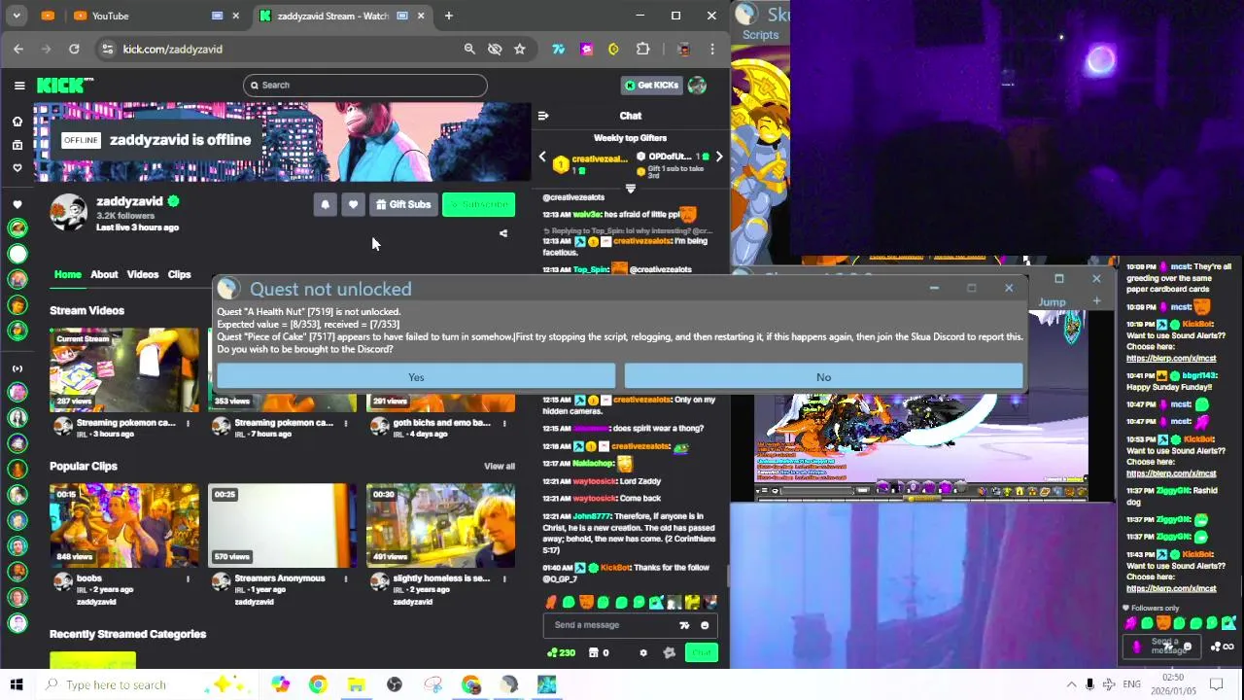Go to Kick Home sidebar icon
Viewport: 1244px width, 700px height.
tap(17, 122)
